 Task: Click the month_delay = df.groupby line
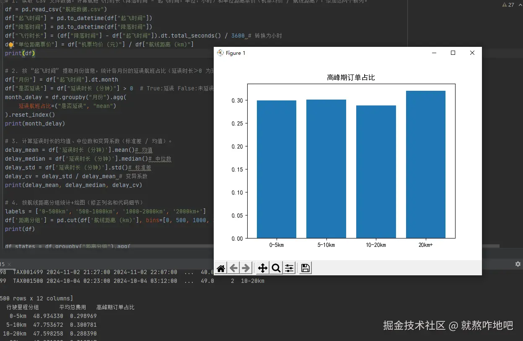(x=66, y=97)
